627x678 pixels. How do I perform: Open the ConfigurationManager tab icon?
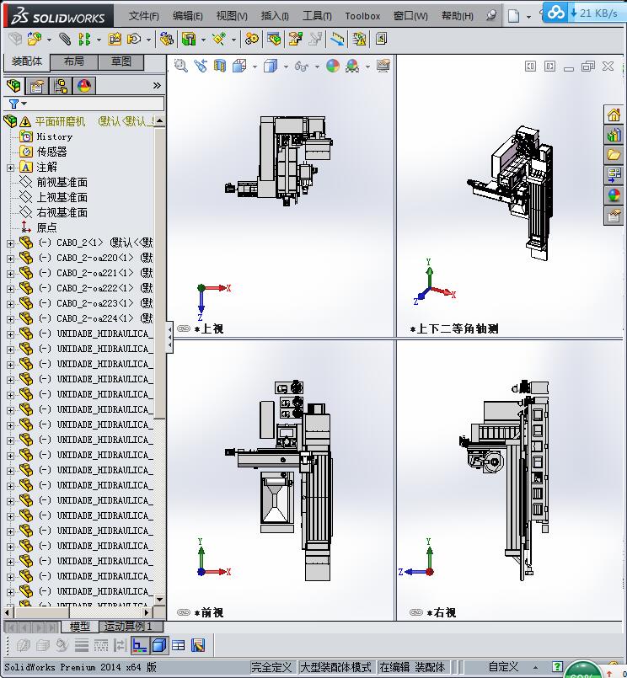point(61,86)
